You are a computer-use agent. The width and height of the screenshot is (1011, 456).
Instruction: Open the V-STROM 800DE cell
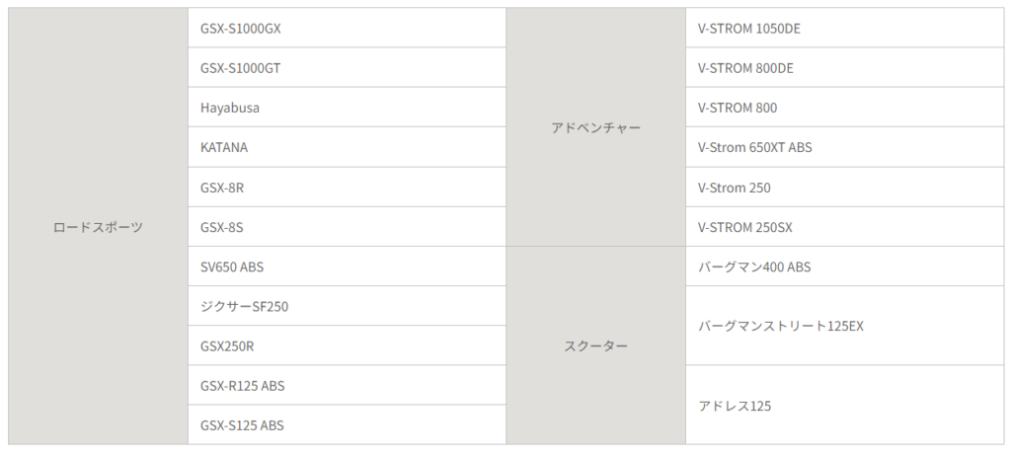845,67
